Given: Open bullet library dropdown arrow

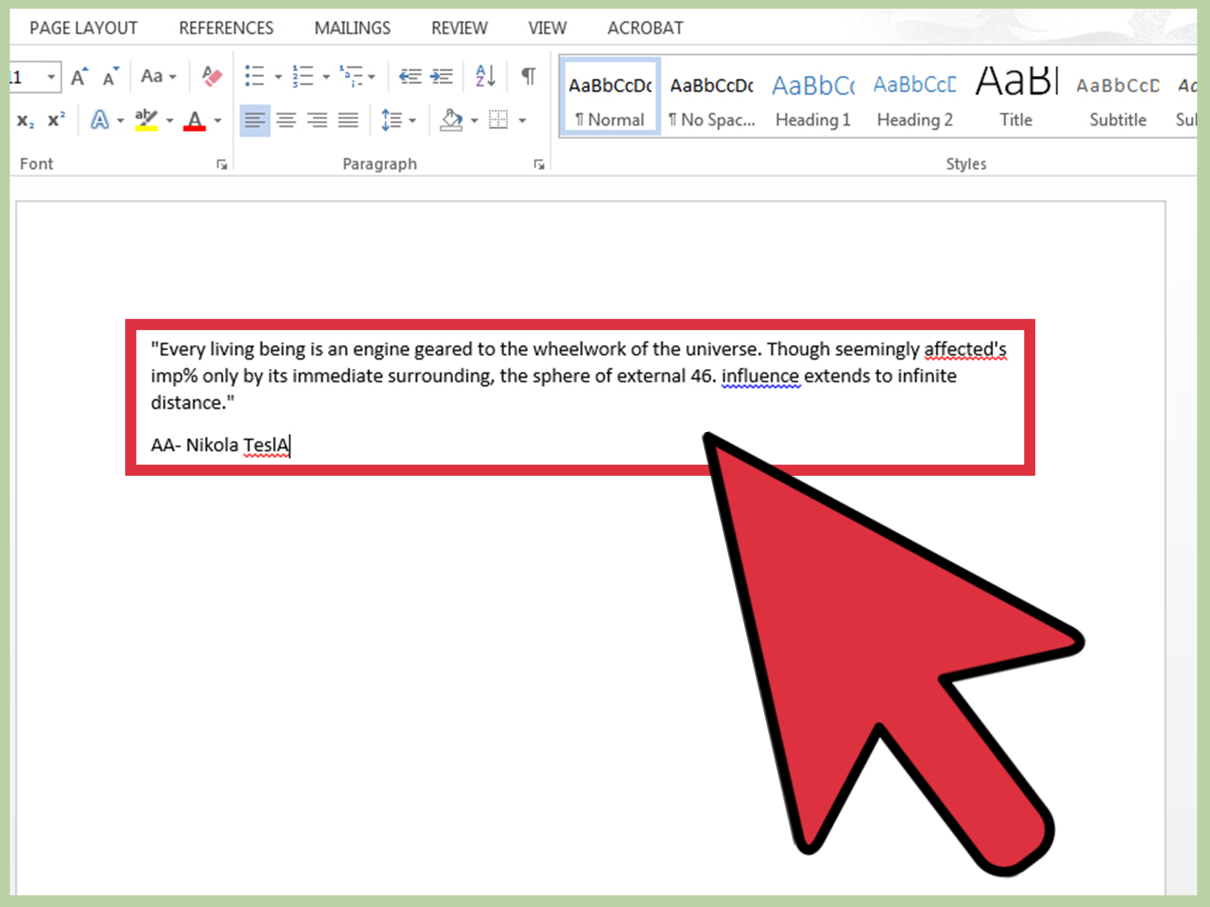Looking at the screenshot, I should [278, 77].
